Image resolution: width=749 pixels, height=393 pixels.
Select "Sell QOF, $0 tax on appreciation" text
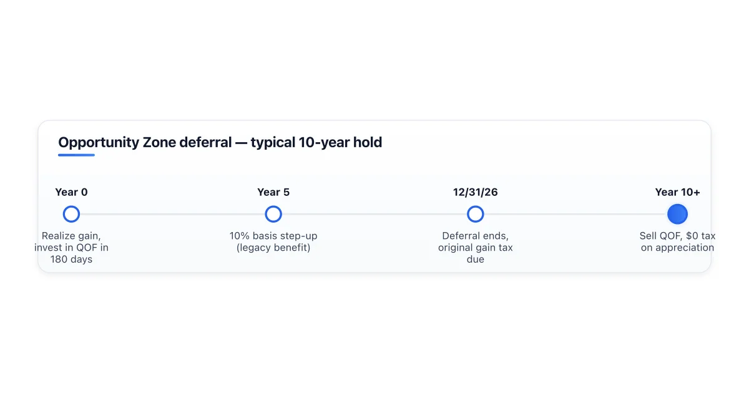pos(677,242)
